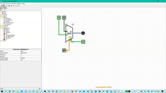
Task: Open the Simulate menu
Action: [13, 4]
